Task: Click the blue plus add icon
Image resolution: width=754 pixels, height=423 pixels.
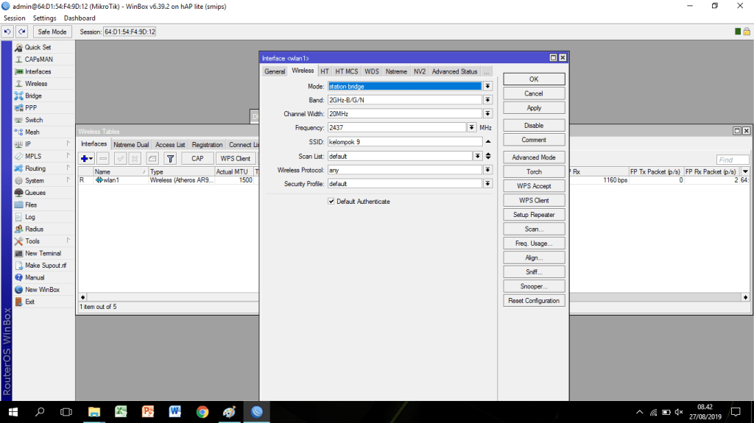Action: coord(86,158)
